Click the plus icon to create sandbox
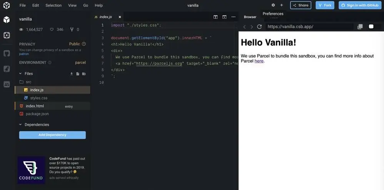384x190 pixels. click(282, 5)
